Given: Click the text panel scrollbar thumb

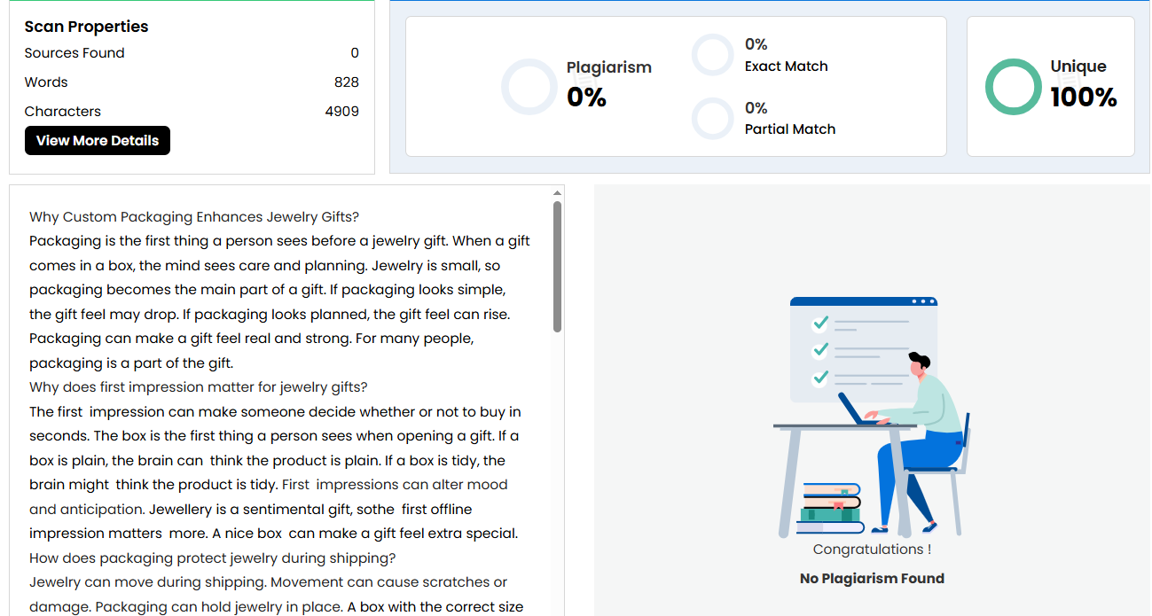Looking at the screenshot, I should click(557, 266).
